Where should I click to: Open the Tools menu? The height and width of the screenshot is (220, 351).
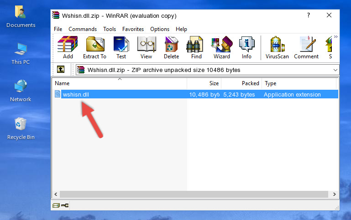110,29
